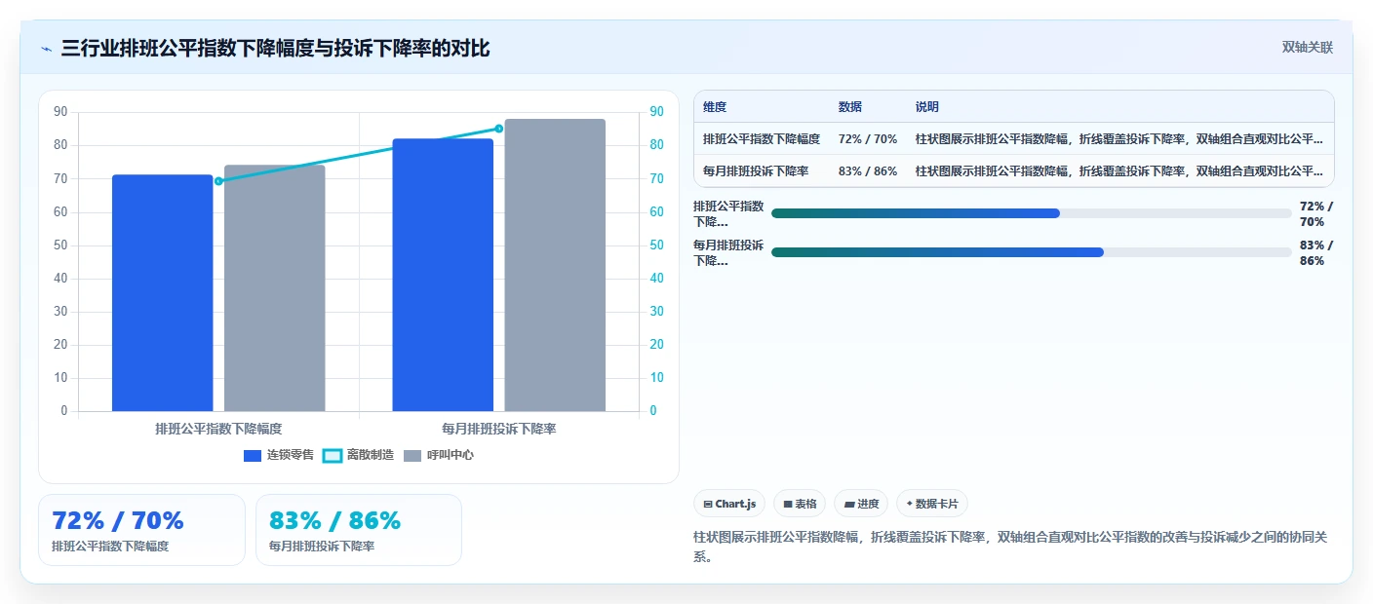1373x604 pixels.
Task: Click the chart title 三行业排班公平指数下降幅度与投诉下降率的对比
Action: 276,48
